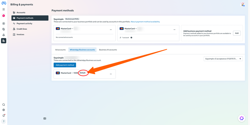Select Payment methods in the sidebar

[x=30, y=18]
